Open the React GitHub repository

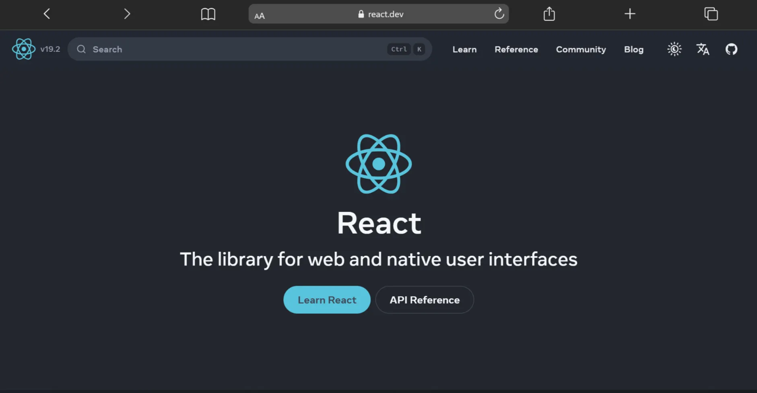point(732,49)
